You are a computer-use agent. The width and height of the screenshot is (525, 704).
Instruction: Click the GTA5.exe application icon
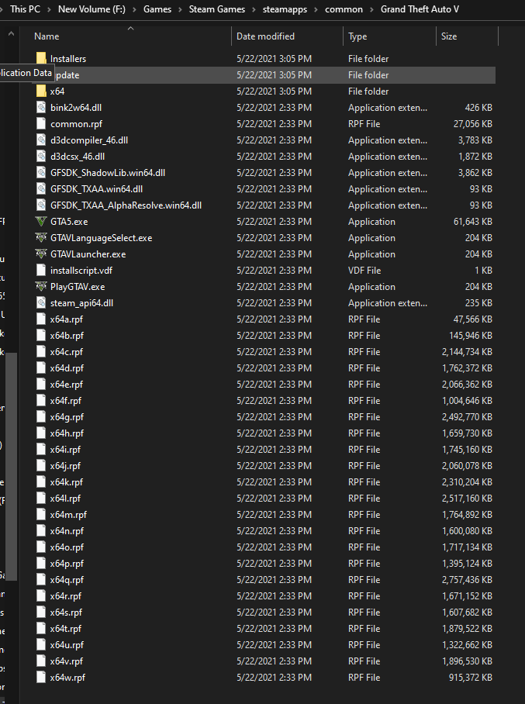41,221
